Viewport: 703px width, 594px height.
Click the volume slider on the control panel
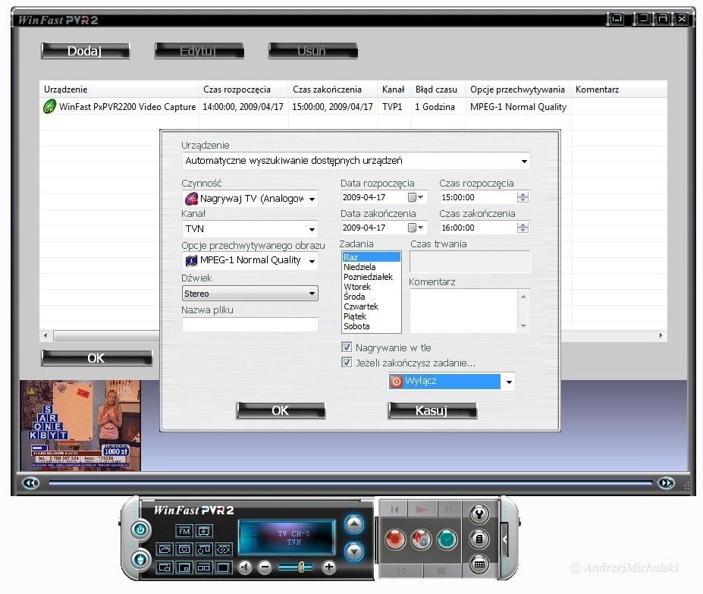point(296,567)
